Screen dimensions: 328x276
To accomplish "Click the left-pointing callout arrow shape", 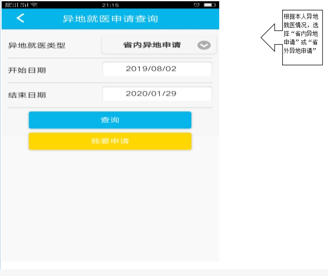I will tap(271, 38).
